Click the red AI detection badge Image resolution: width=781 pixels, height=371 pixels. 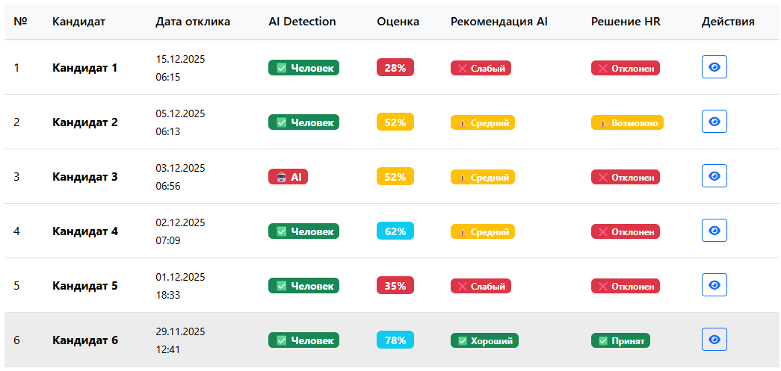click(x=288, y=177)
